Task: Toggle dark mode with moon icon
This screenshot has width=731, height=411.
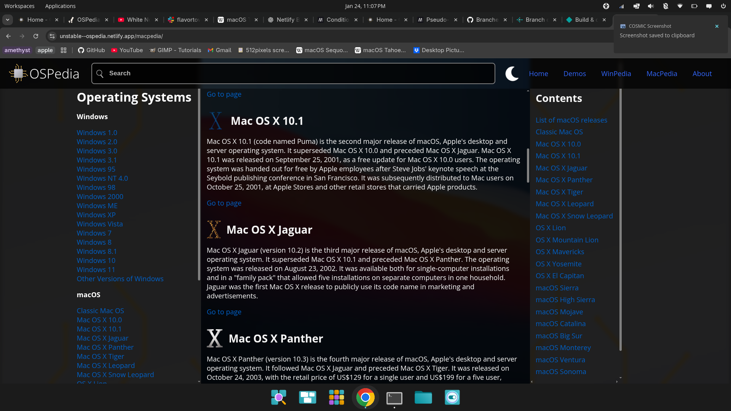Action: [512, 73]
